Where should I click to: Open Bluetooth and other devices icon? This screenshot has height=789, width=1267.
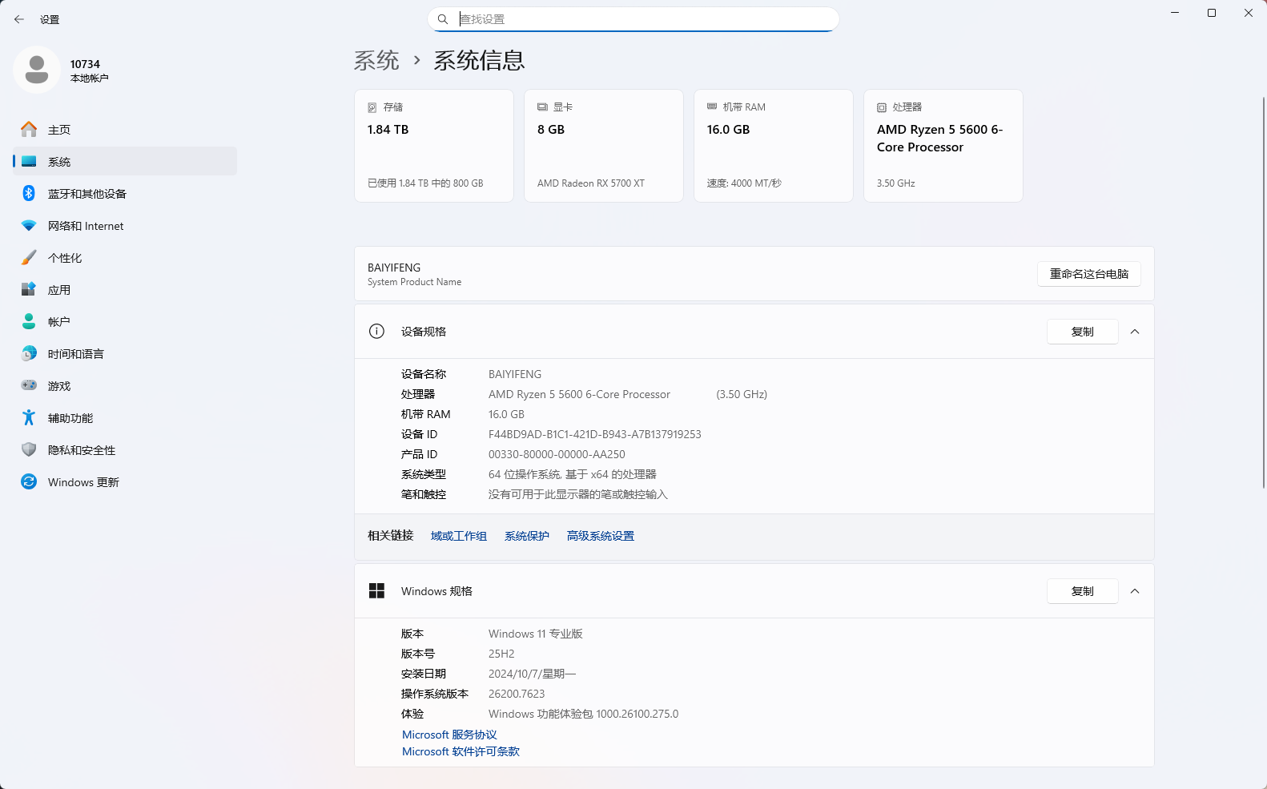coord(29,194)
